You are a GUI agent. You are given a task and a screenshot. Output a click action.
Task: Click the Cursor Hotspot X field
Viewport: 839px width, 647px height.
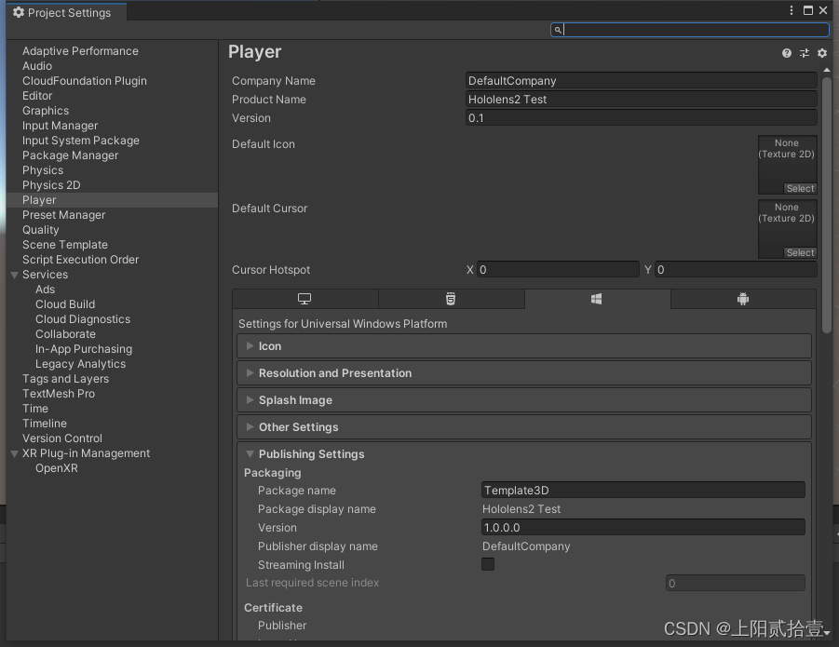click(x=558, y=269)
